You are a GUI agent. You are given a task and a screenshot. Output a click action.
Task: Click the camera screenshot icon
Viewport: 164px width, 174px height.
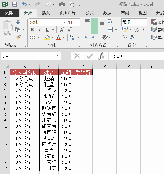click(x=62, y=4)
